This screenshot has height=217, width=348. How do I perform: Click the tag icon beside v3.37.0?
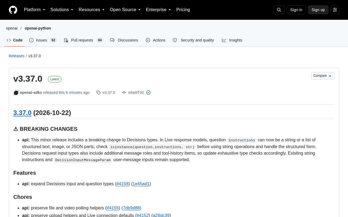click(98, 93)
